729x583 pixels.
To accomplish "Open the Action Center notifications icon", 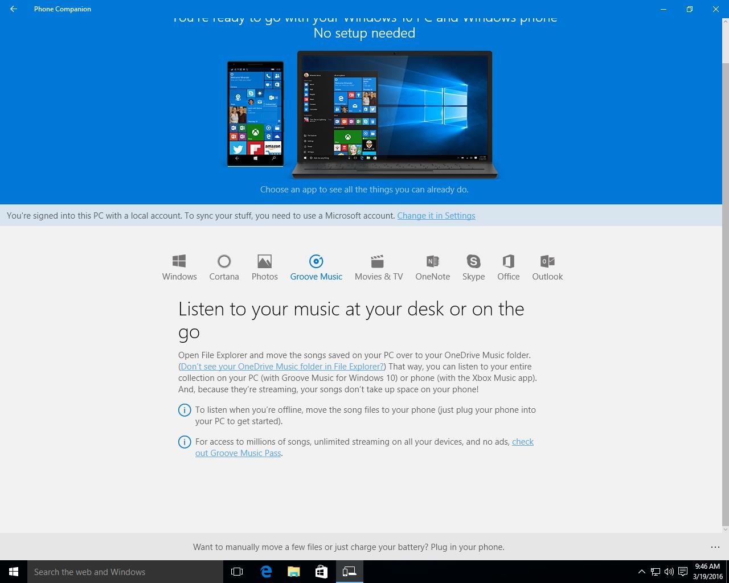I will (683, 572).
